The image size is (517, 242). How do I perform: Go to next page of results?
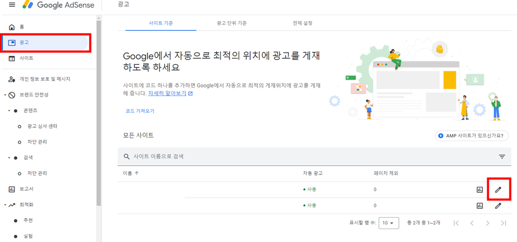488,223
